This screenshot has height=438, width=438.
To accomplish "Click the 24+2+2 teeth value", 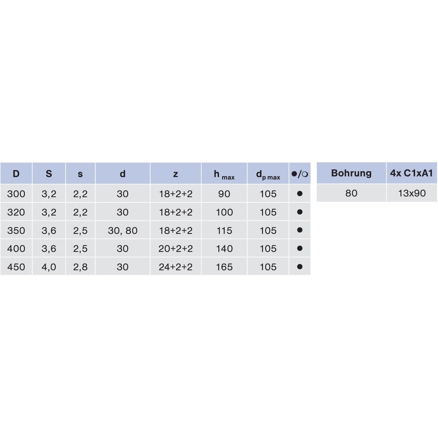I will click(175, 267).
